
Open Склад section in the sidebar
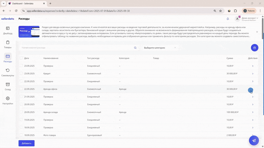(x=8, y=86)
